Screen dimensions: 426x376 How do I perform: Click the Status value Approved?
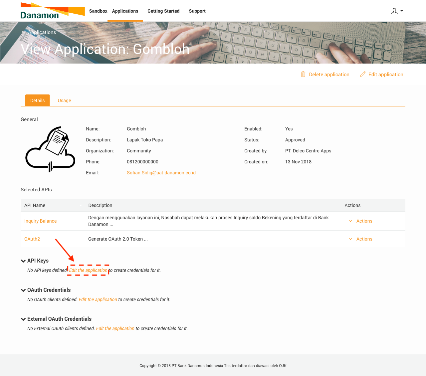pyautogui.click(x=295, y=140)
